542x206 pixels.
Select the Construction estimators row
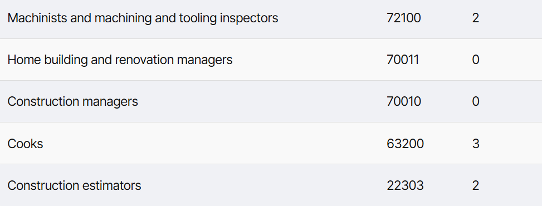click(271, 185)
